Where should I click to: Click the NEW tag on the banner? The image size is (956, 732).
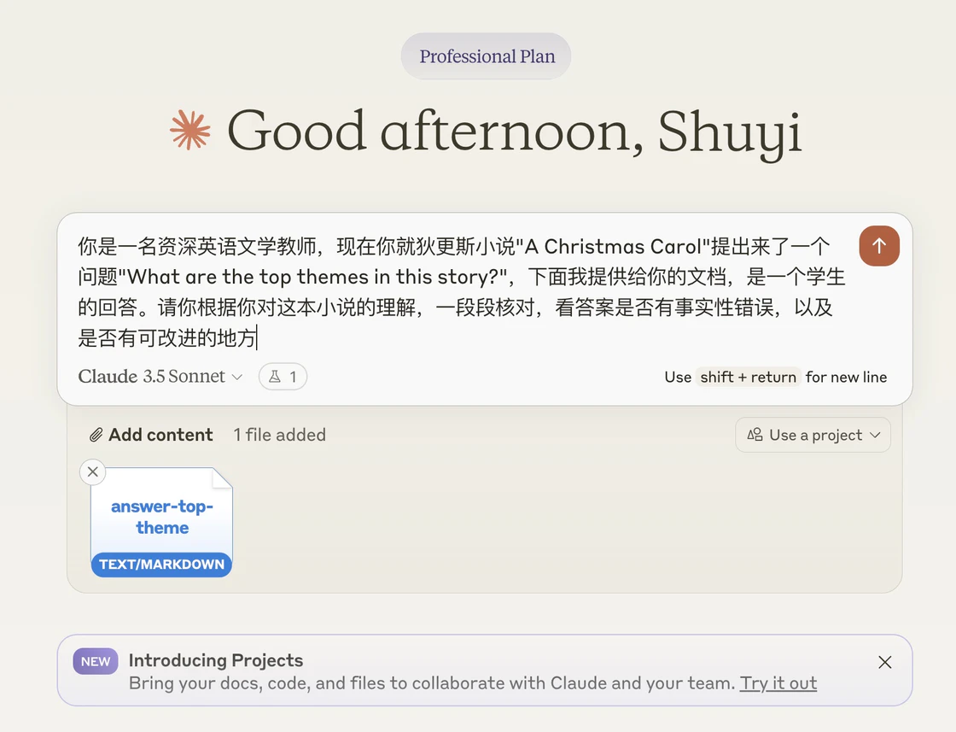tap(96, 661)
